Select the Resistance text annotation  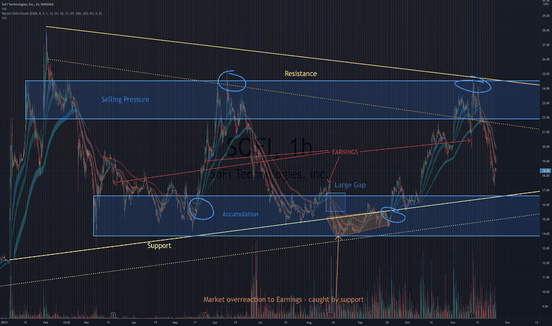click(x=301, y=73)
